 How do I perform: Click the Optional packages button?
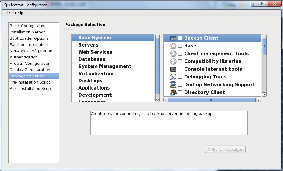(225, 150)
